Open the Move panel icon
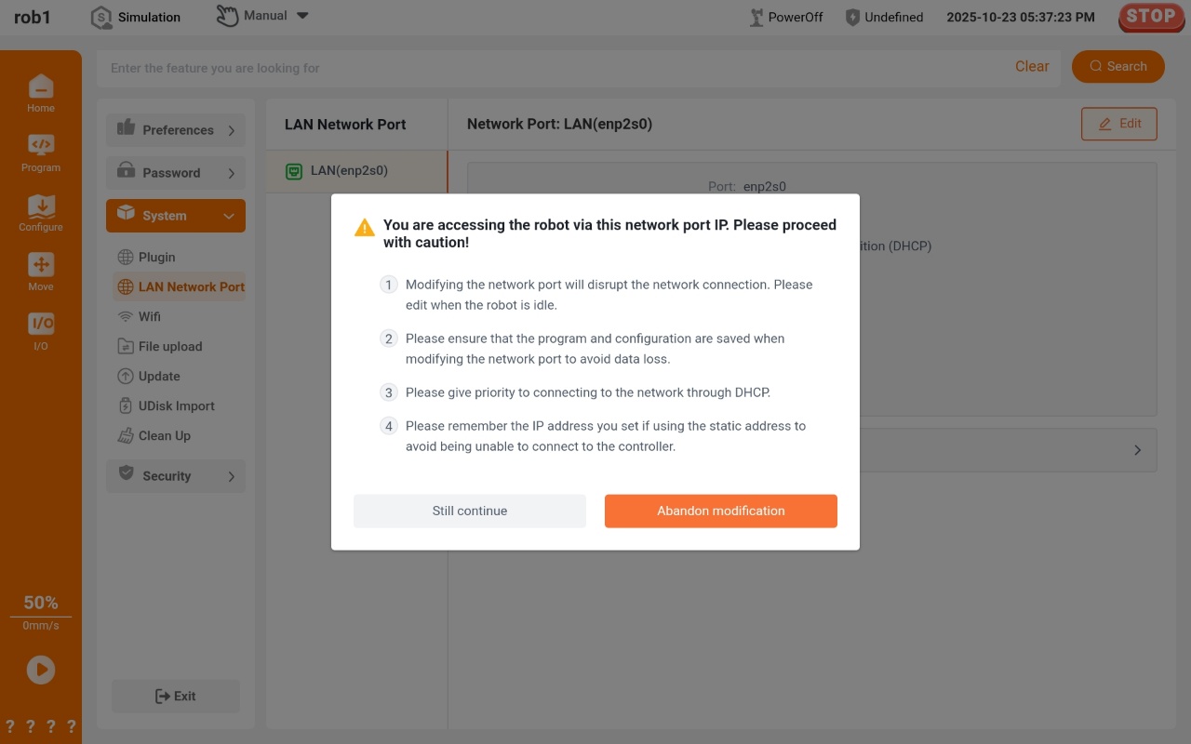Image resolution: width=1191 pixels, height=744 pixels. pyautogui.click(x=41, y=265)
